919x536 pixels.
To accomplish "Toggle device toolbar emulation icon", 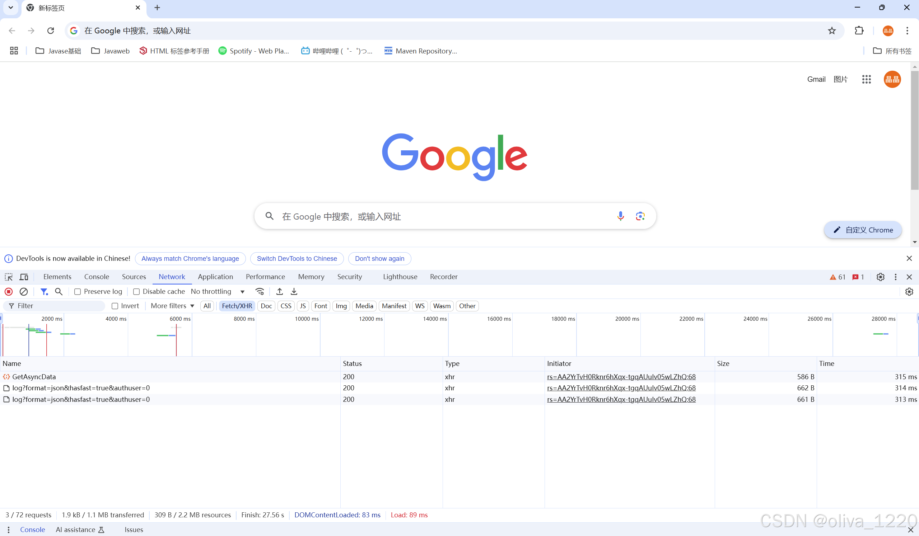I will 24,277.
